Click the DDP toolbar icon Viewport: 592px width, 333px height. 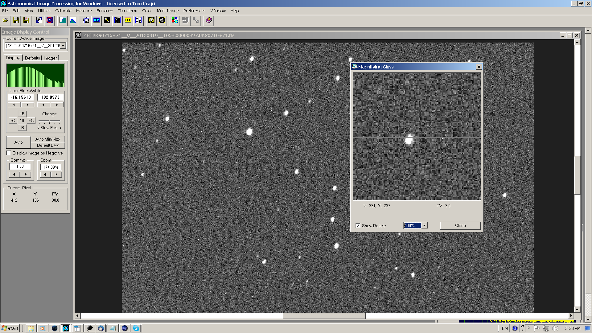[97, 20]
